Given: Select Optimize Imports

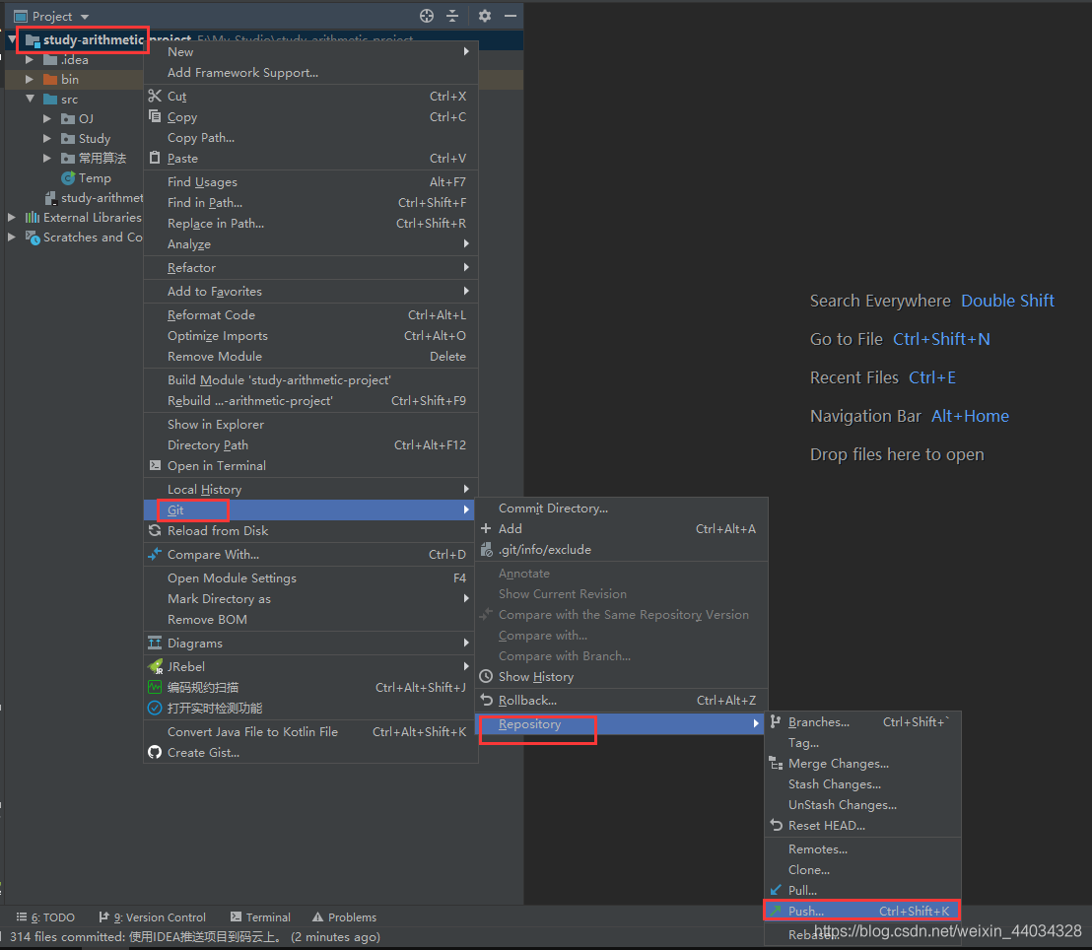Looking at the screenshot, I should [310, 336].
